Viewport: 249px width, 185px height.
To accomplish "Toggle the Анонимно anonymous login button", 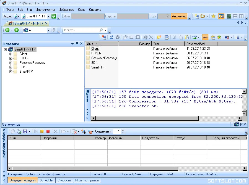I will tap(179, 16).
